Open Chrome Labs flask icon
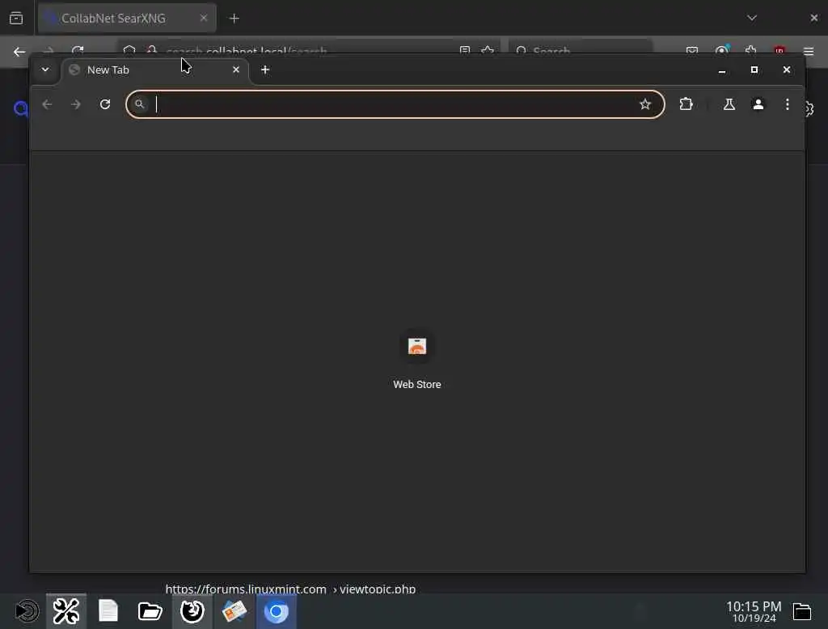828x629 pixels. 729,104
